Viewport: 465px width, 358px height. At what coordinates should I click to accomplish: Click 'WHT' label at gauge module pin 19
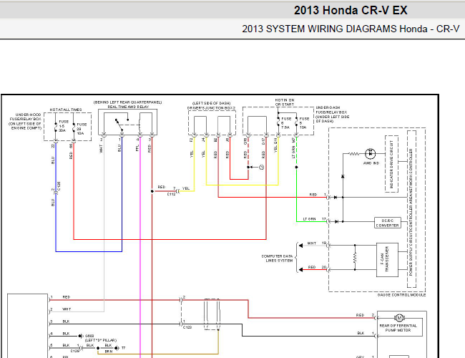312,243
